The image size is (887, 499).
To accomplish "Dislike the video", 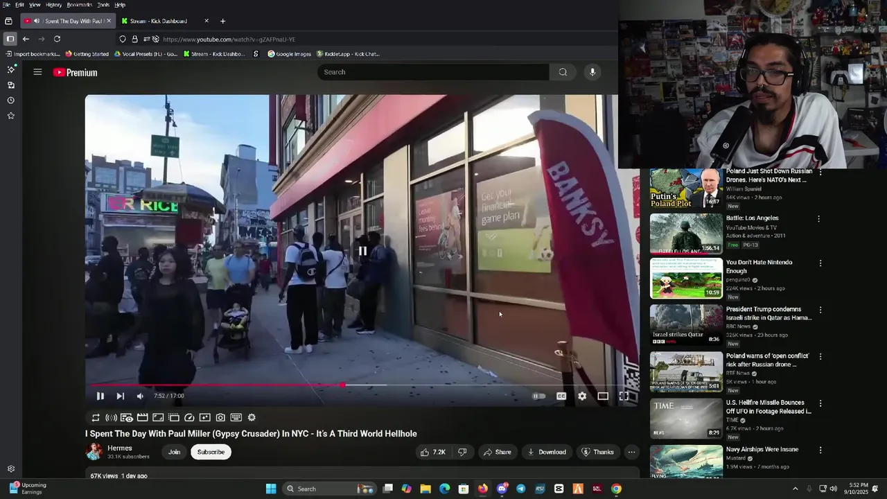I will [x=462, y=452].
